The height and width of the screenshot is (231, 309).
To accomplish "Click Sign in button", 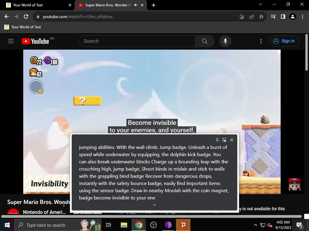I will coord(284,41).
